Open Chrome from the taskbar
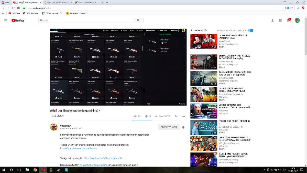This screenshot has width=307, height=173. 35,170
